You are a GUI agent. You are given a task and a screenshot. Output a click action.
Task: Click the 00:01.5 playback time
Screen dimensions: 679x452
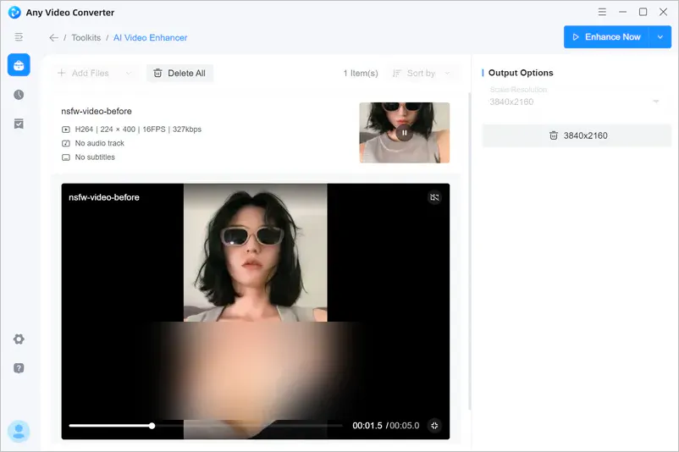(367, 426)
